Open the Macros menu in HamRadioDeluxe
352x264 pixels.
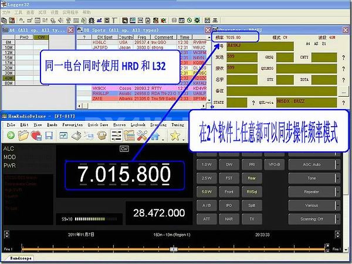pos(120,124)
